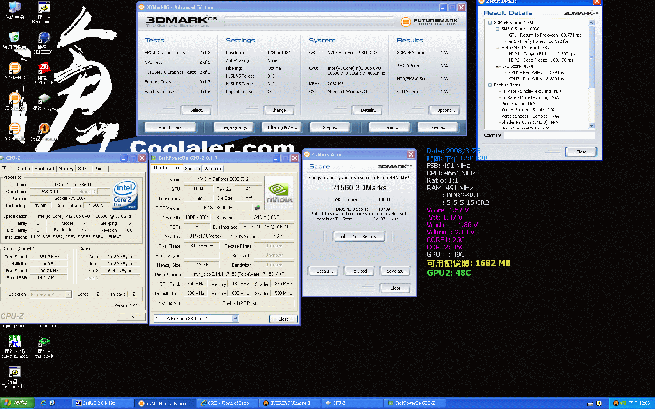Image resolution: width=655 pixels, height=409 pixels.
Task: Select the 3DMark06 desktop shortcut
Action: [x=14, y=132]
